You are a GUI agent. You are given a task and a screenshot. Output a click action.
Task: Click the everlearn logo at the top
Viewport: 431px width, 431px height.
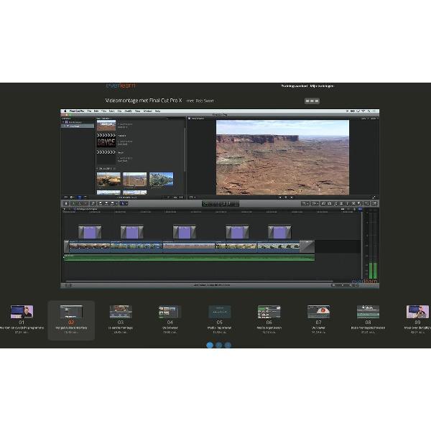121,85
